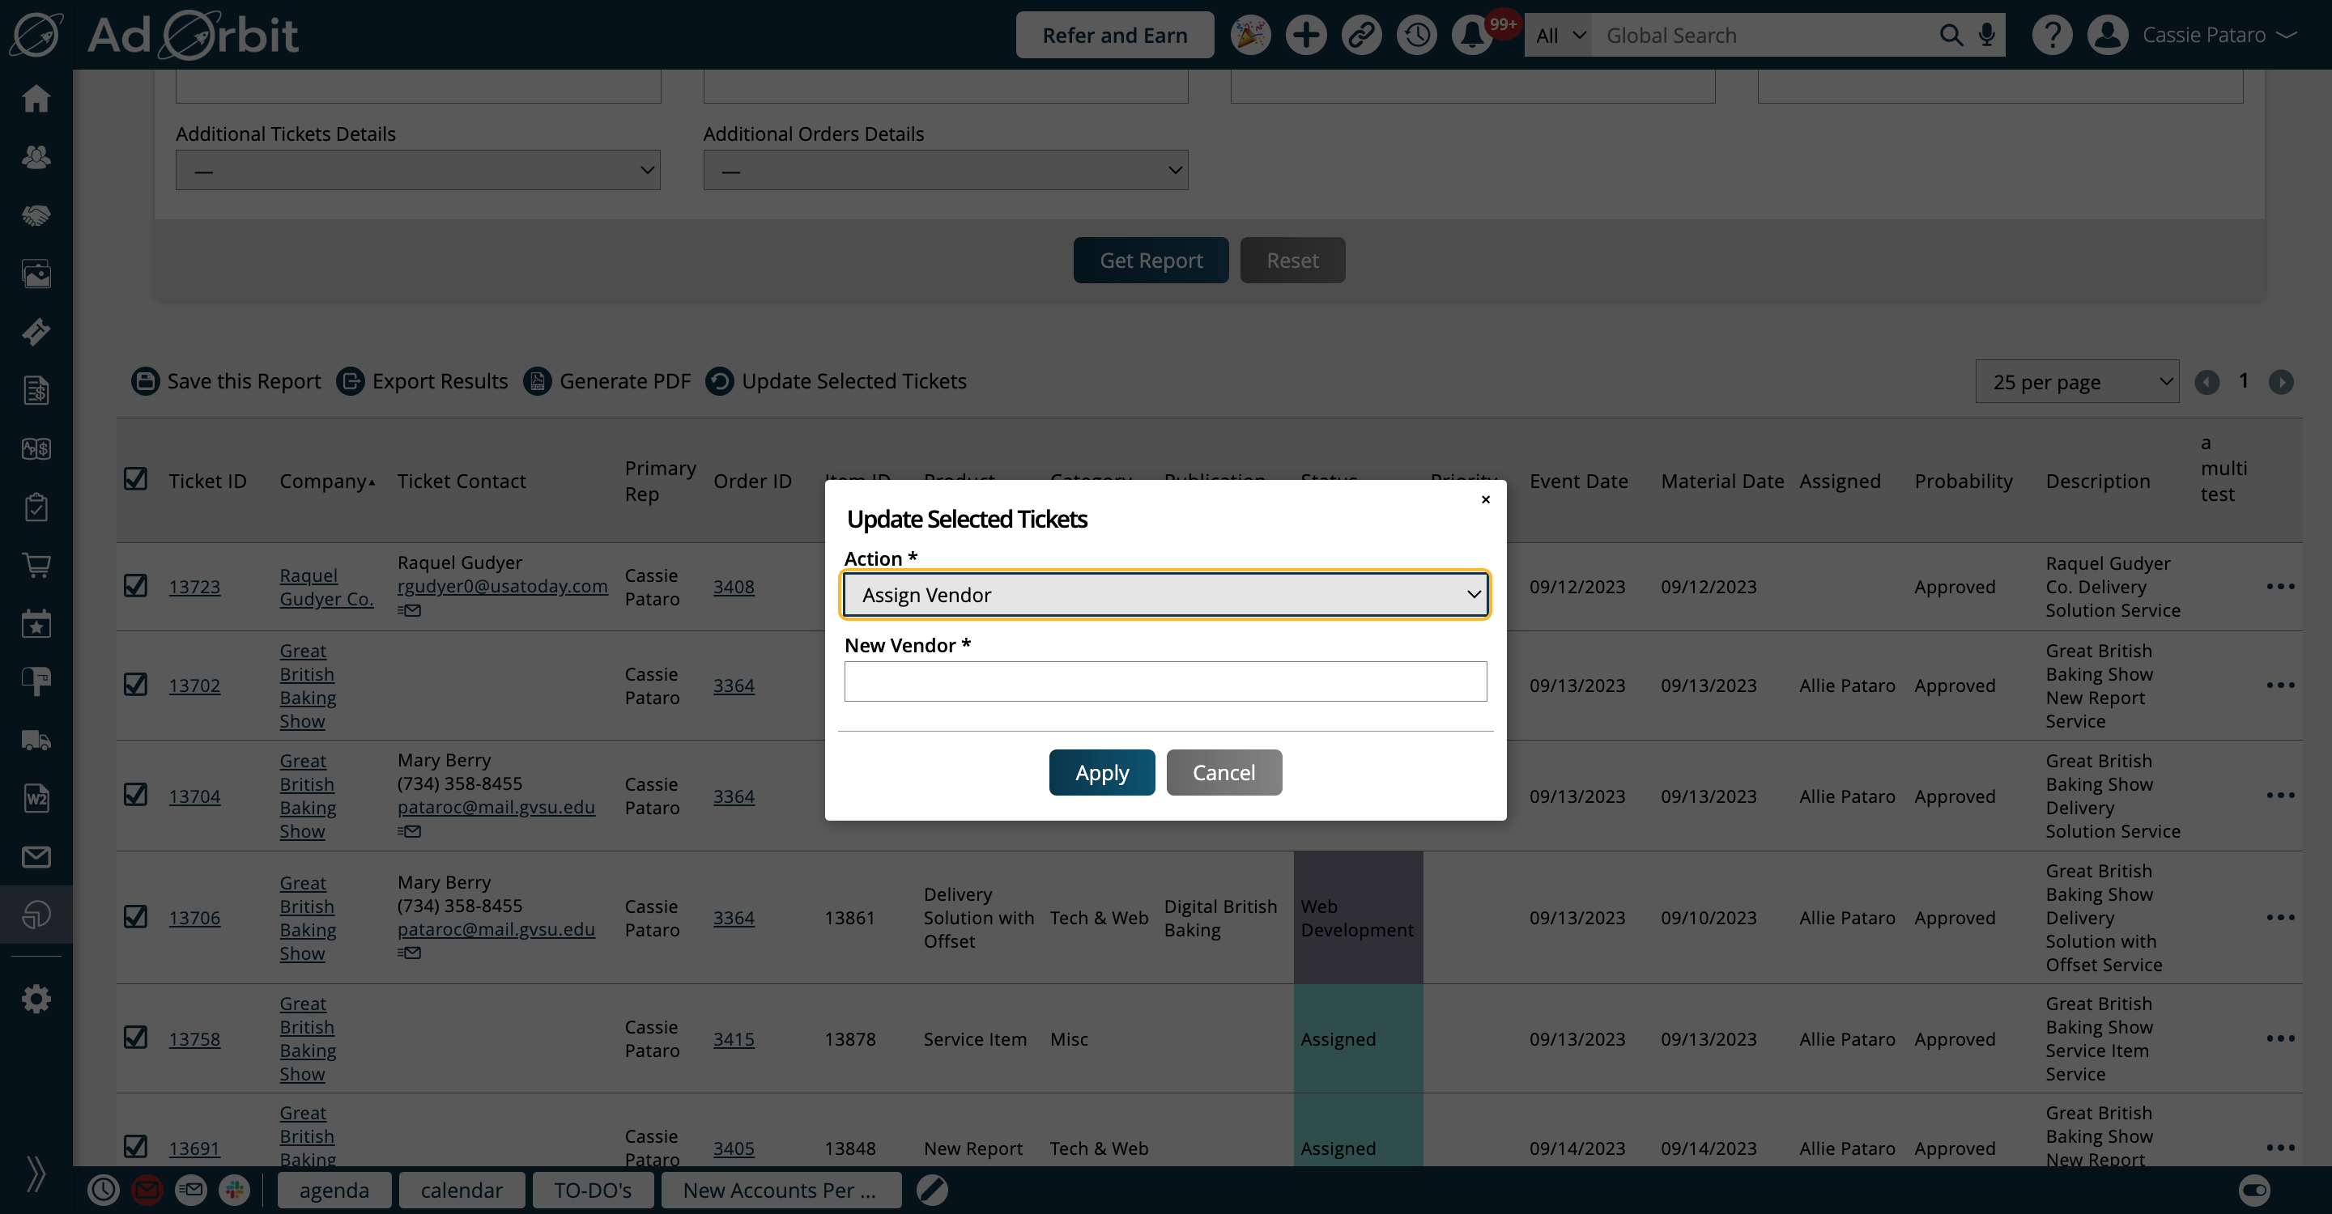Screen dimensions: 2332x1214
Task: Uncheck the checkbox for ticket 13723
Action: (x=136, y=585)
